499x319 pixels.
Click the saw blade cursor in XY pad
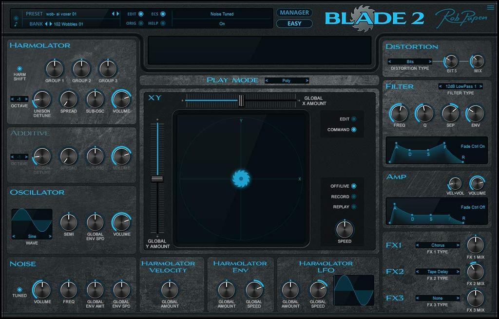(241, 179)
